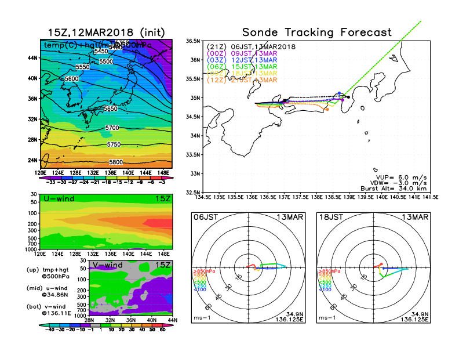Click the "15Z" label on the V-wind panel
The width and height of the screenshot is (459, 355).
click(x=162, y=265)
